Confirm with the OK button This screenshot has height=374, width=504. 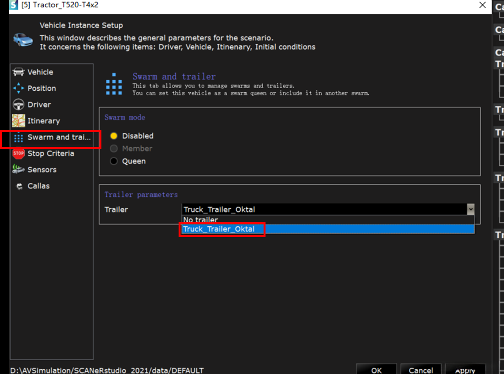pyautogui.click(x=376, y=370)
